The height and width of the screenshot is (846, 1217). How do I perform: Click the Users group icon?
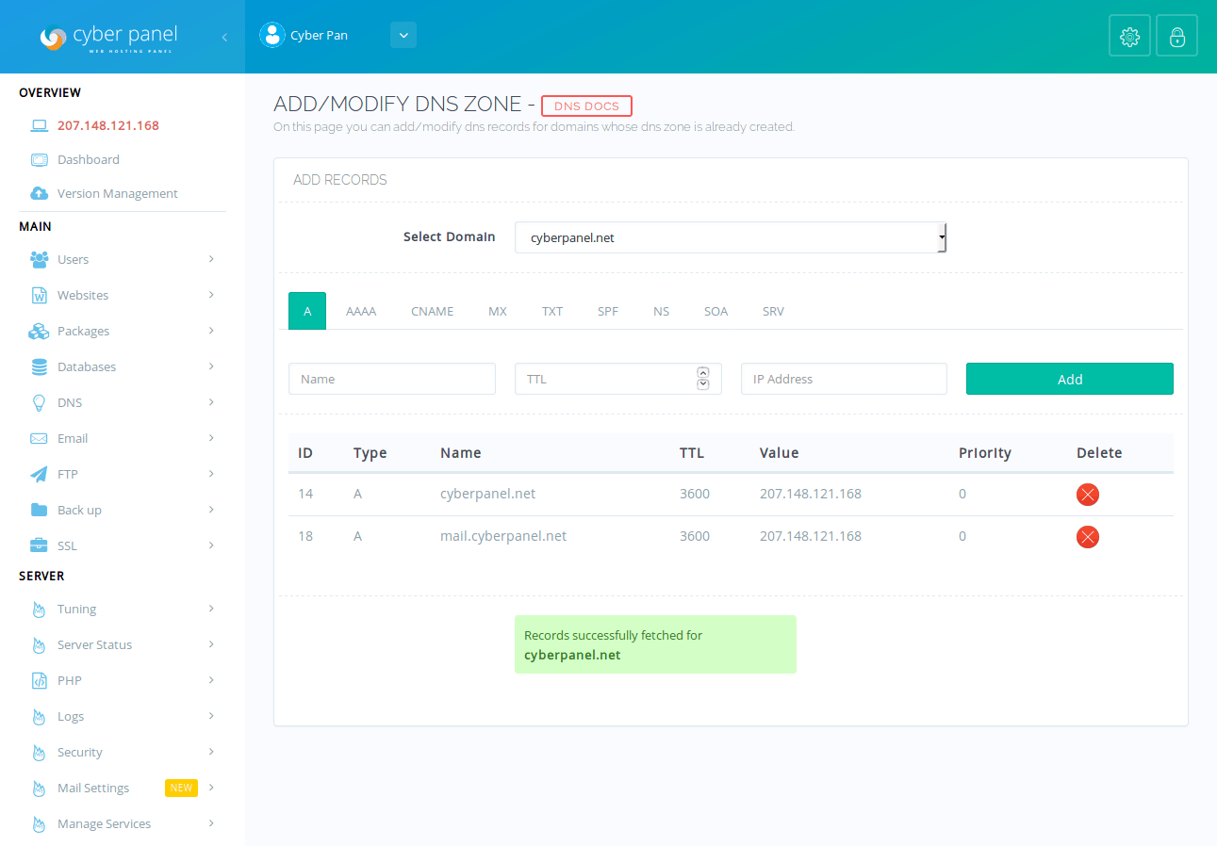(39, 259)
